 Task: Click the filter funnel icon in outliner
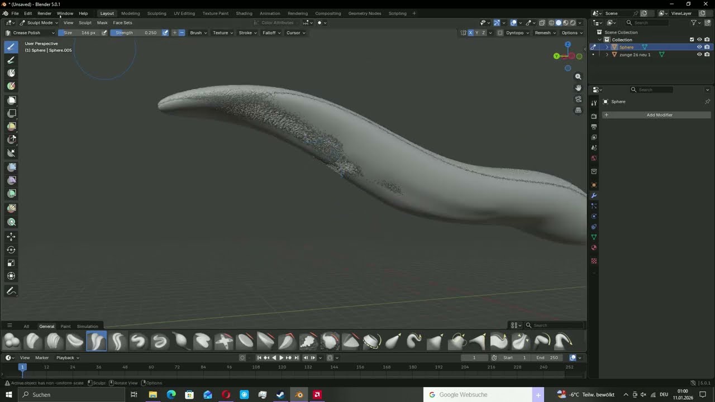pos(694,23)
